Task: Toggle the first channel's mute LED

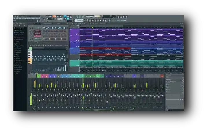Action: pos(29,28)
